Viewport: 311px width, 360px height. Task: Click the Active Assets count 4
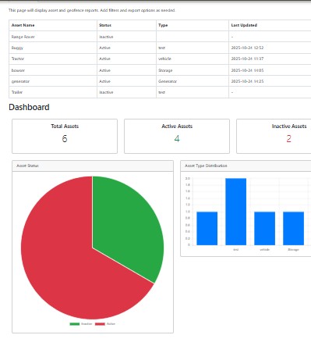click(x=177, y=139)
